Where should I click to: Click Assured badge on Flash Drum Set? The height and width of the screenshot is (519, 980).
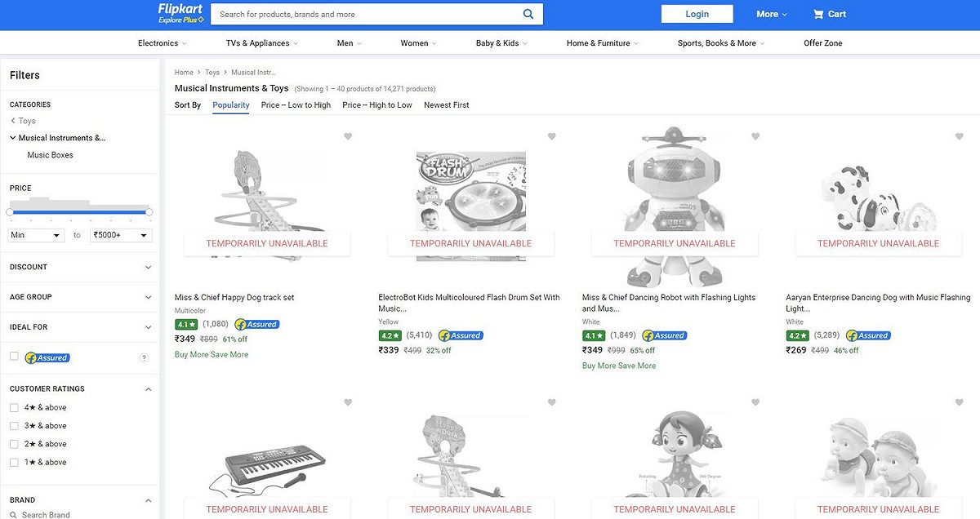tap(461, 335)
